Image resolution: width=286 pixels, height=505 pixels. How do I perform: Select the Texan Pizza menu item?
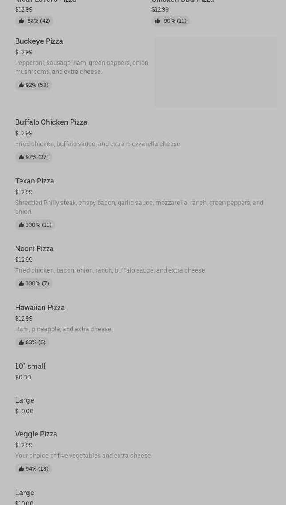[x=35, y=181]
